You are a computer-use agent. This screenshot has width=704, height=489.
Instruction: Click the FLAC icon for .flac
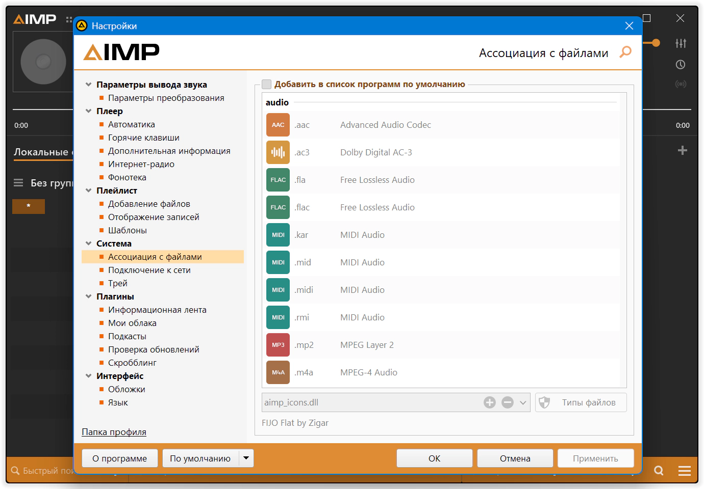(x=278, y=207)
